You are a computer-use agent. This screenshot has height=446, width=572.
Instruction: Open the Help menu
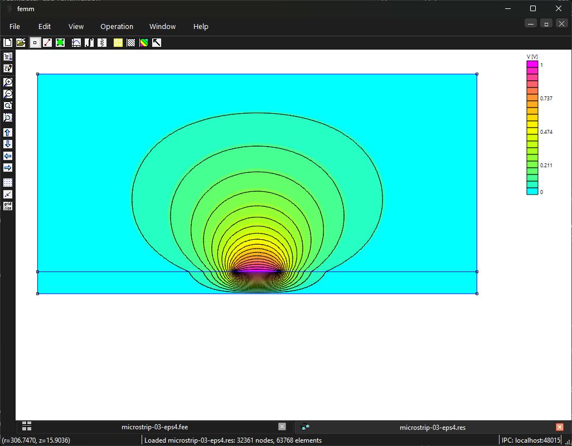(x=201, y=27)
